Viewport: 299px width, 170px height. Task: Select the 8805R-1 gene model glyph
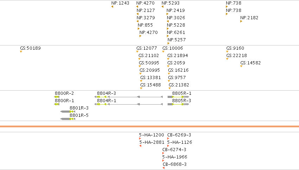(178, 97)
